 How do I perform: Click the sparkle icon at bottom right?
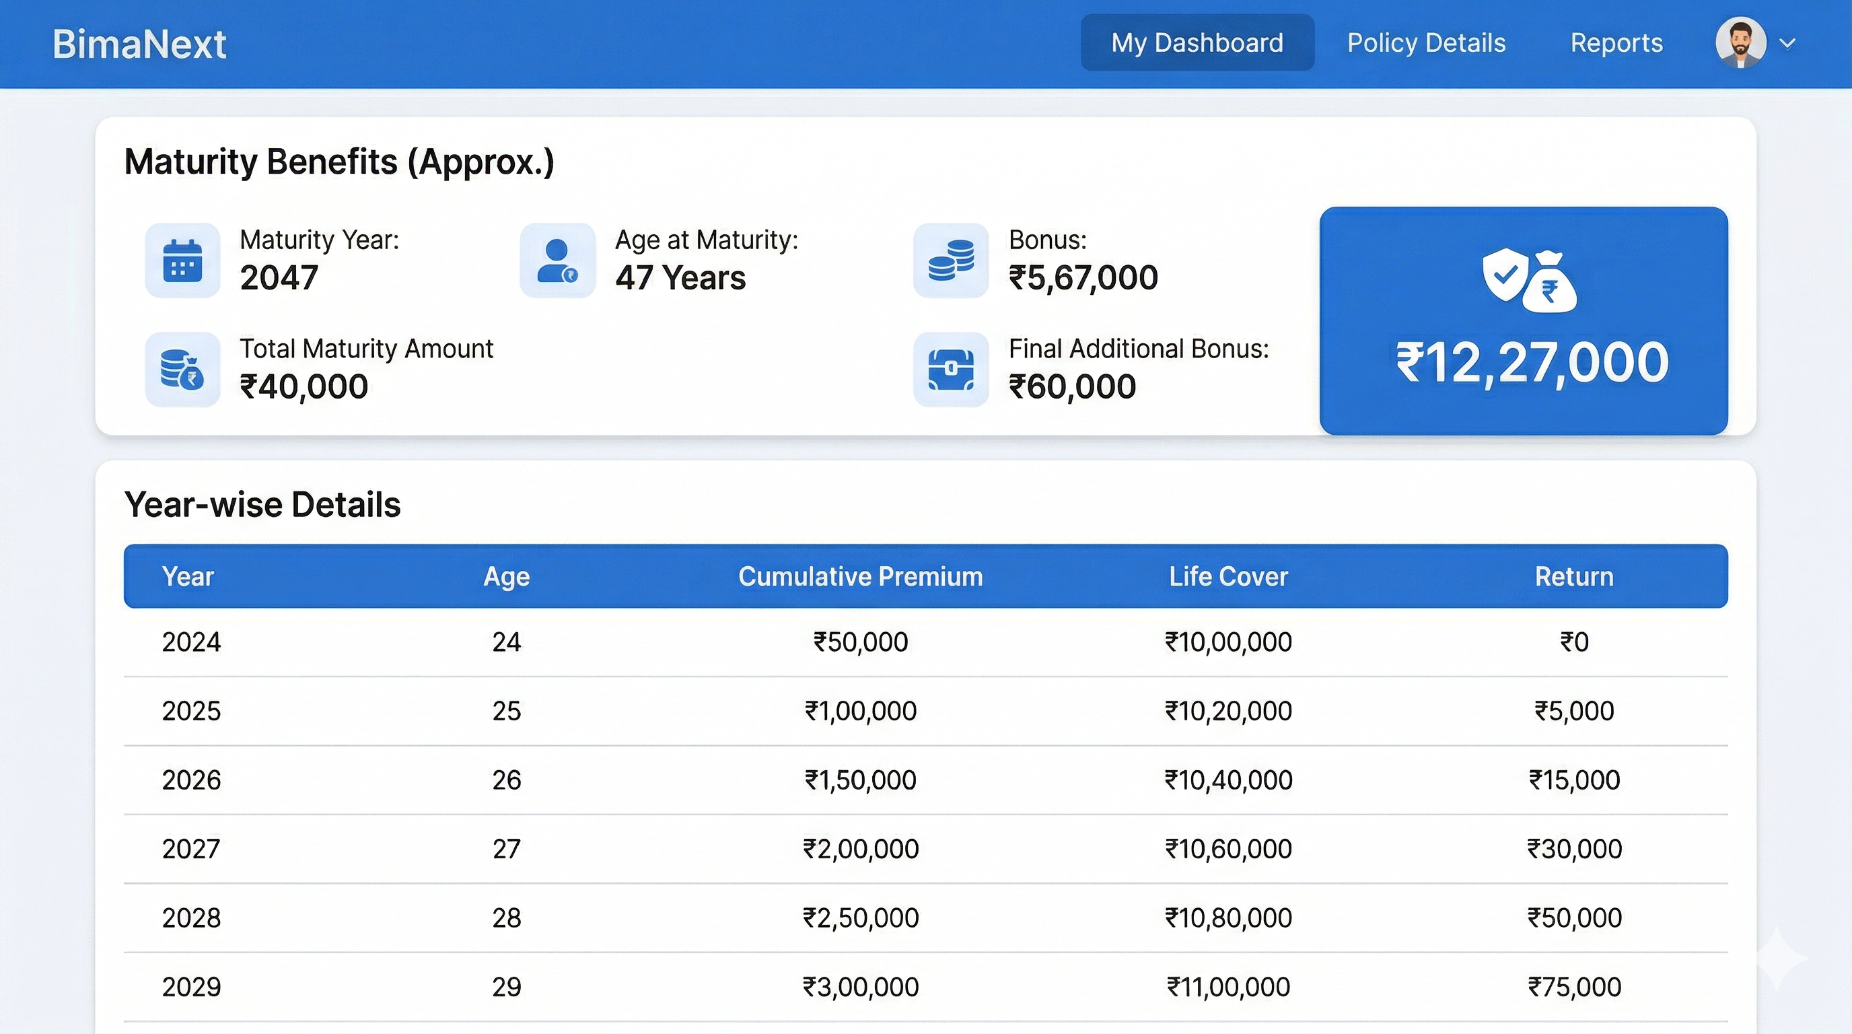tap(1777, 958)
